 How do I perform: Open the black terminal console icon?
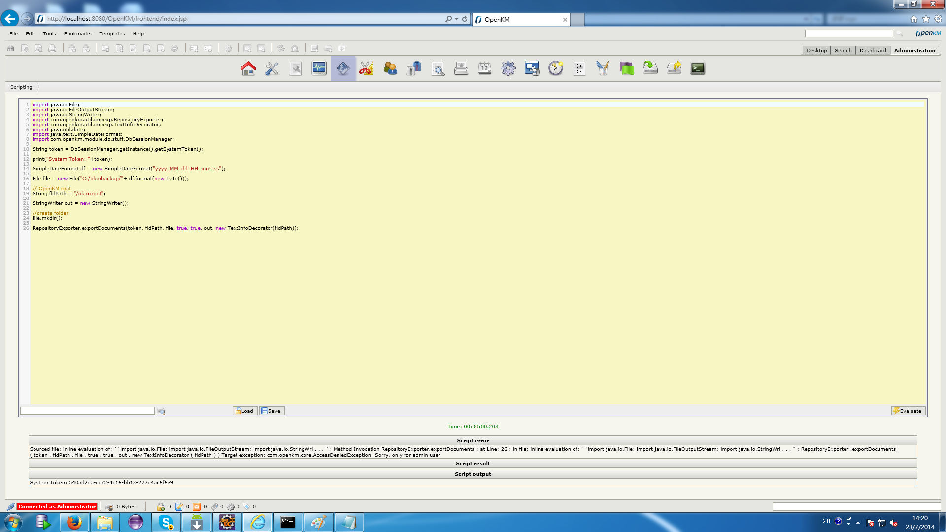[x=698, y=68]
